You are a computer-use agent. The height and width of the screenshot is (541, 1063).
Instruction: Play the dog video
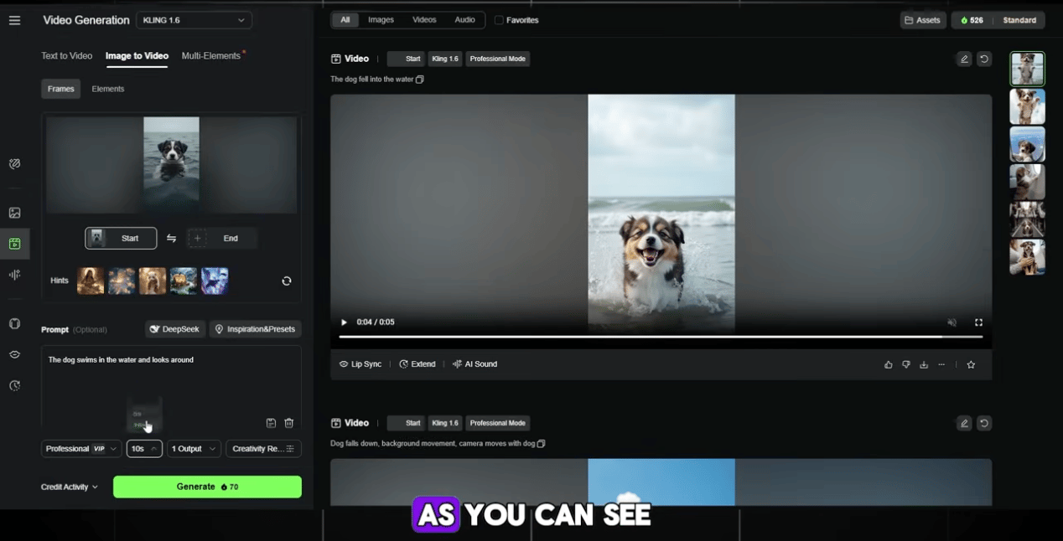point(344,322)
